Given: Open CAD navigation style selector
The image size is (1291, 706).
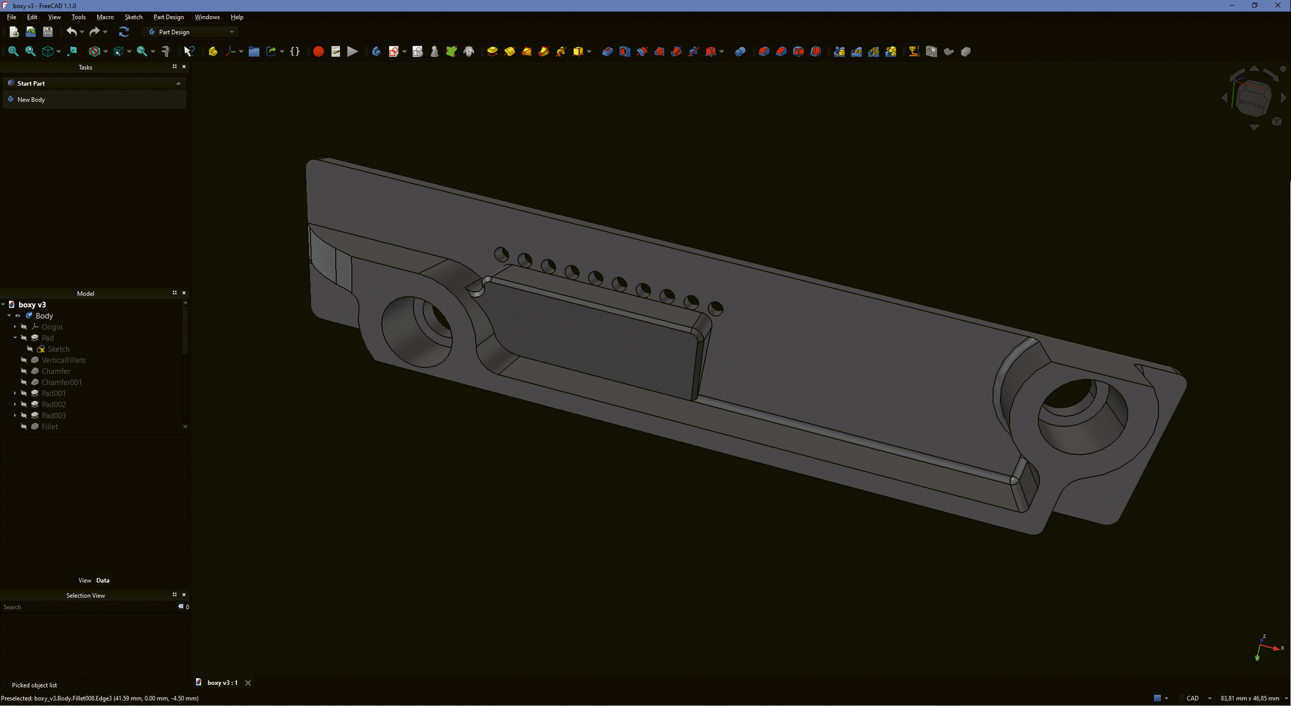Looking at the screenshot, I should click(1196, 698).
